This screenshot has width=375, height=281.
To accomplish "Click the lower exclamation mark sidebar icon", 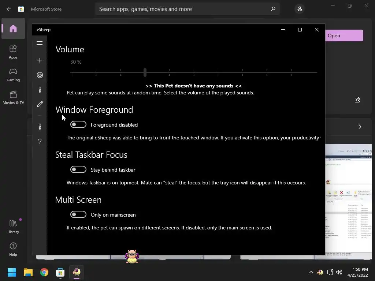I will pyautogui.click(x=40, y=126).
